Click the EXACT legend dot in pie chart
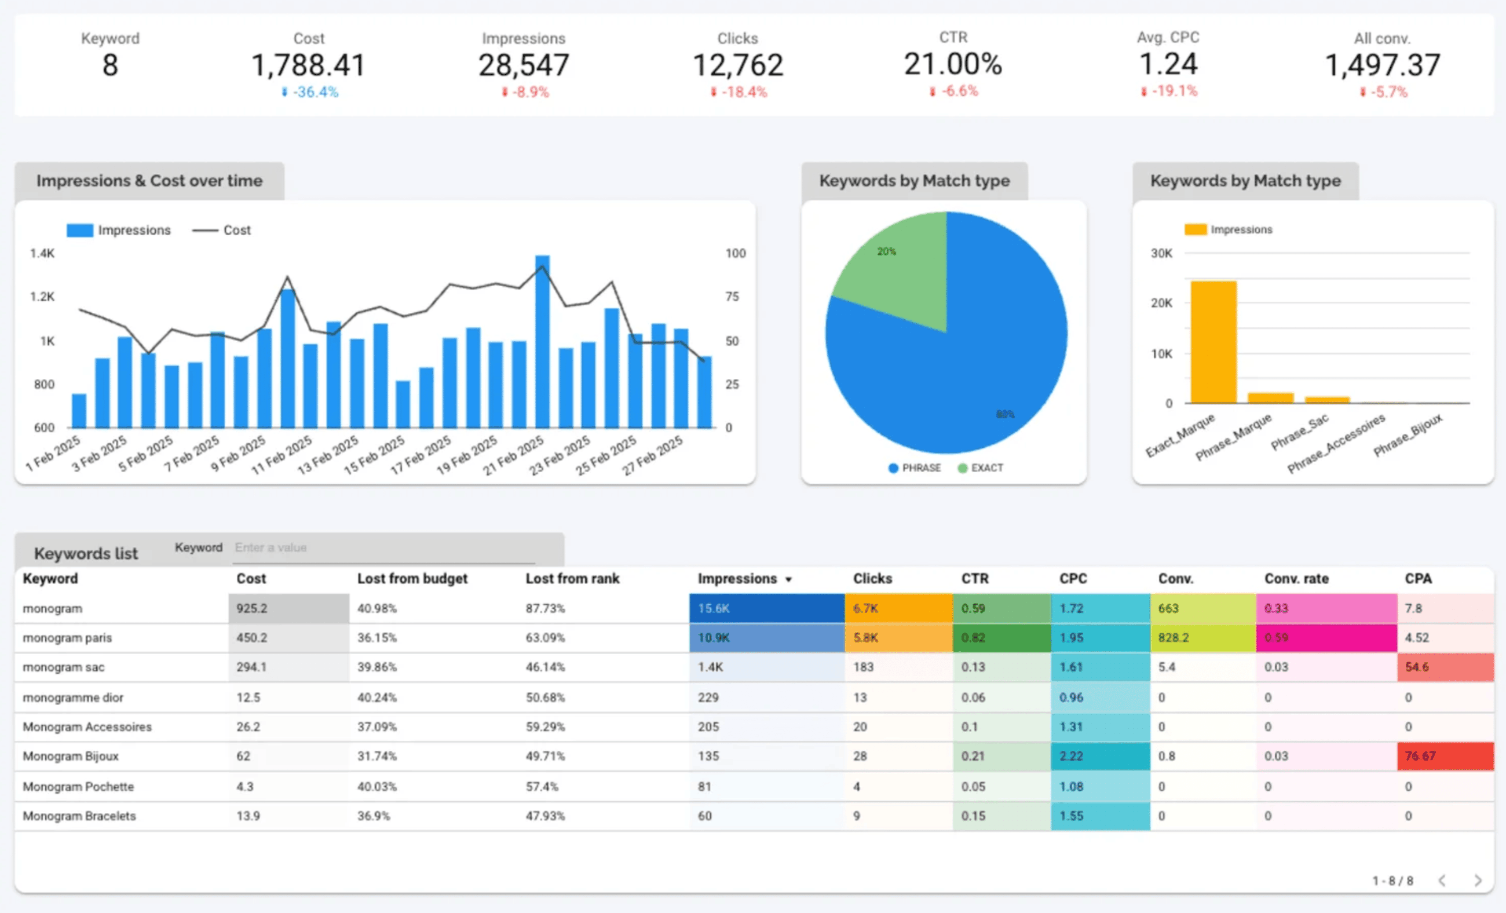Screen dimensions: 1506x913 pos(963,468)
